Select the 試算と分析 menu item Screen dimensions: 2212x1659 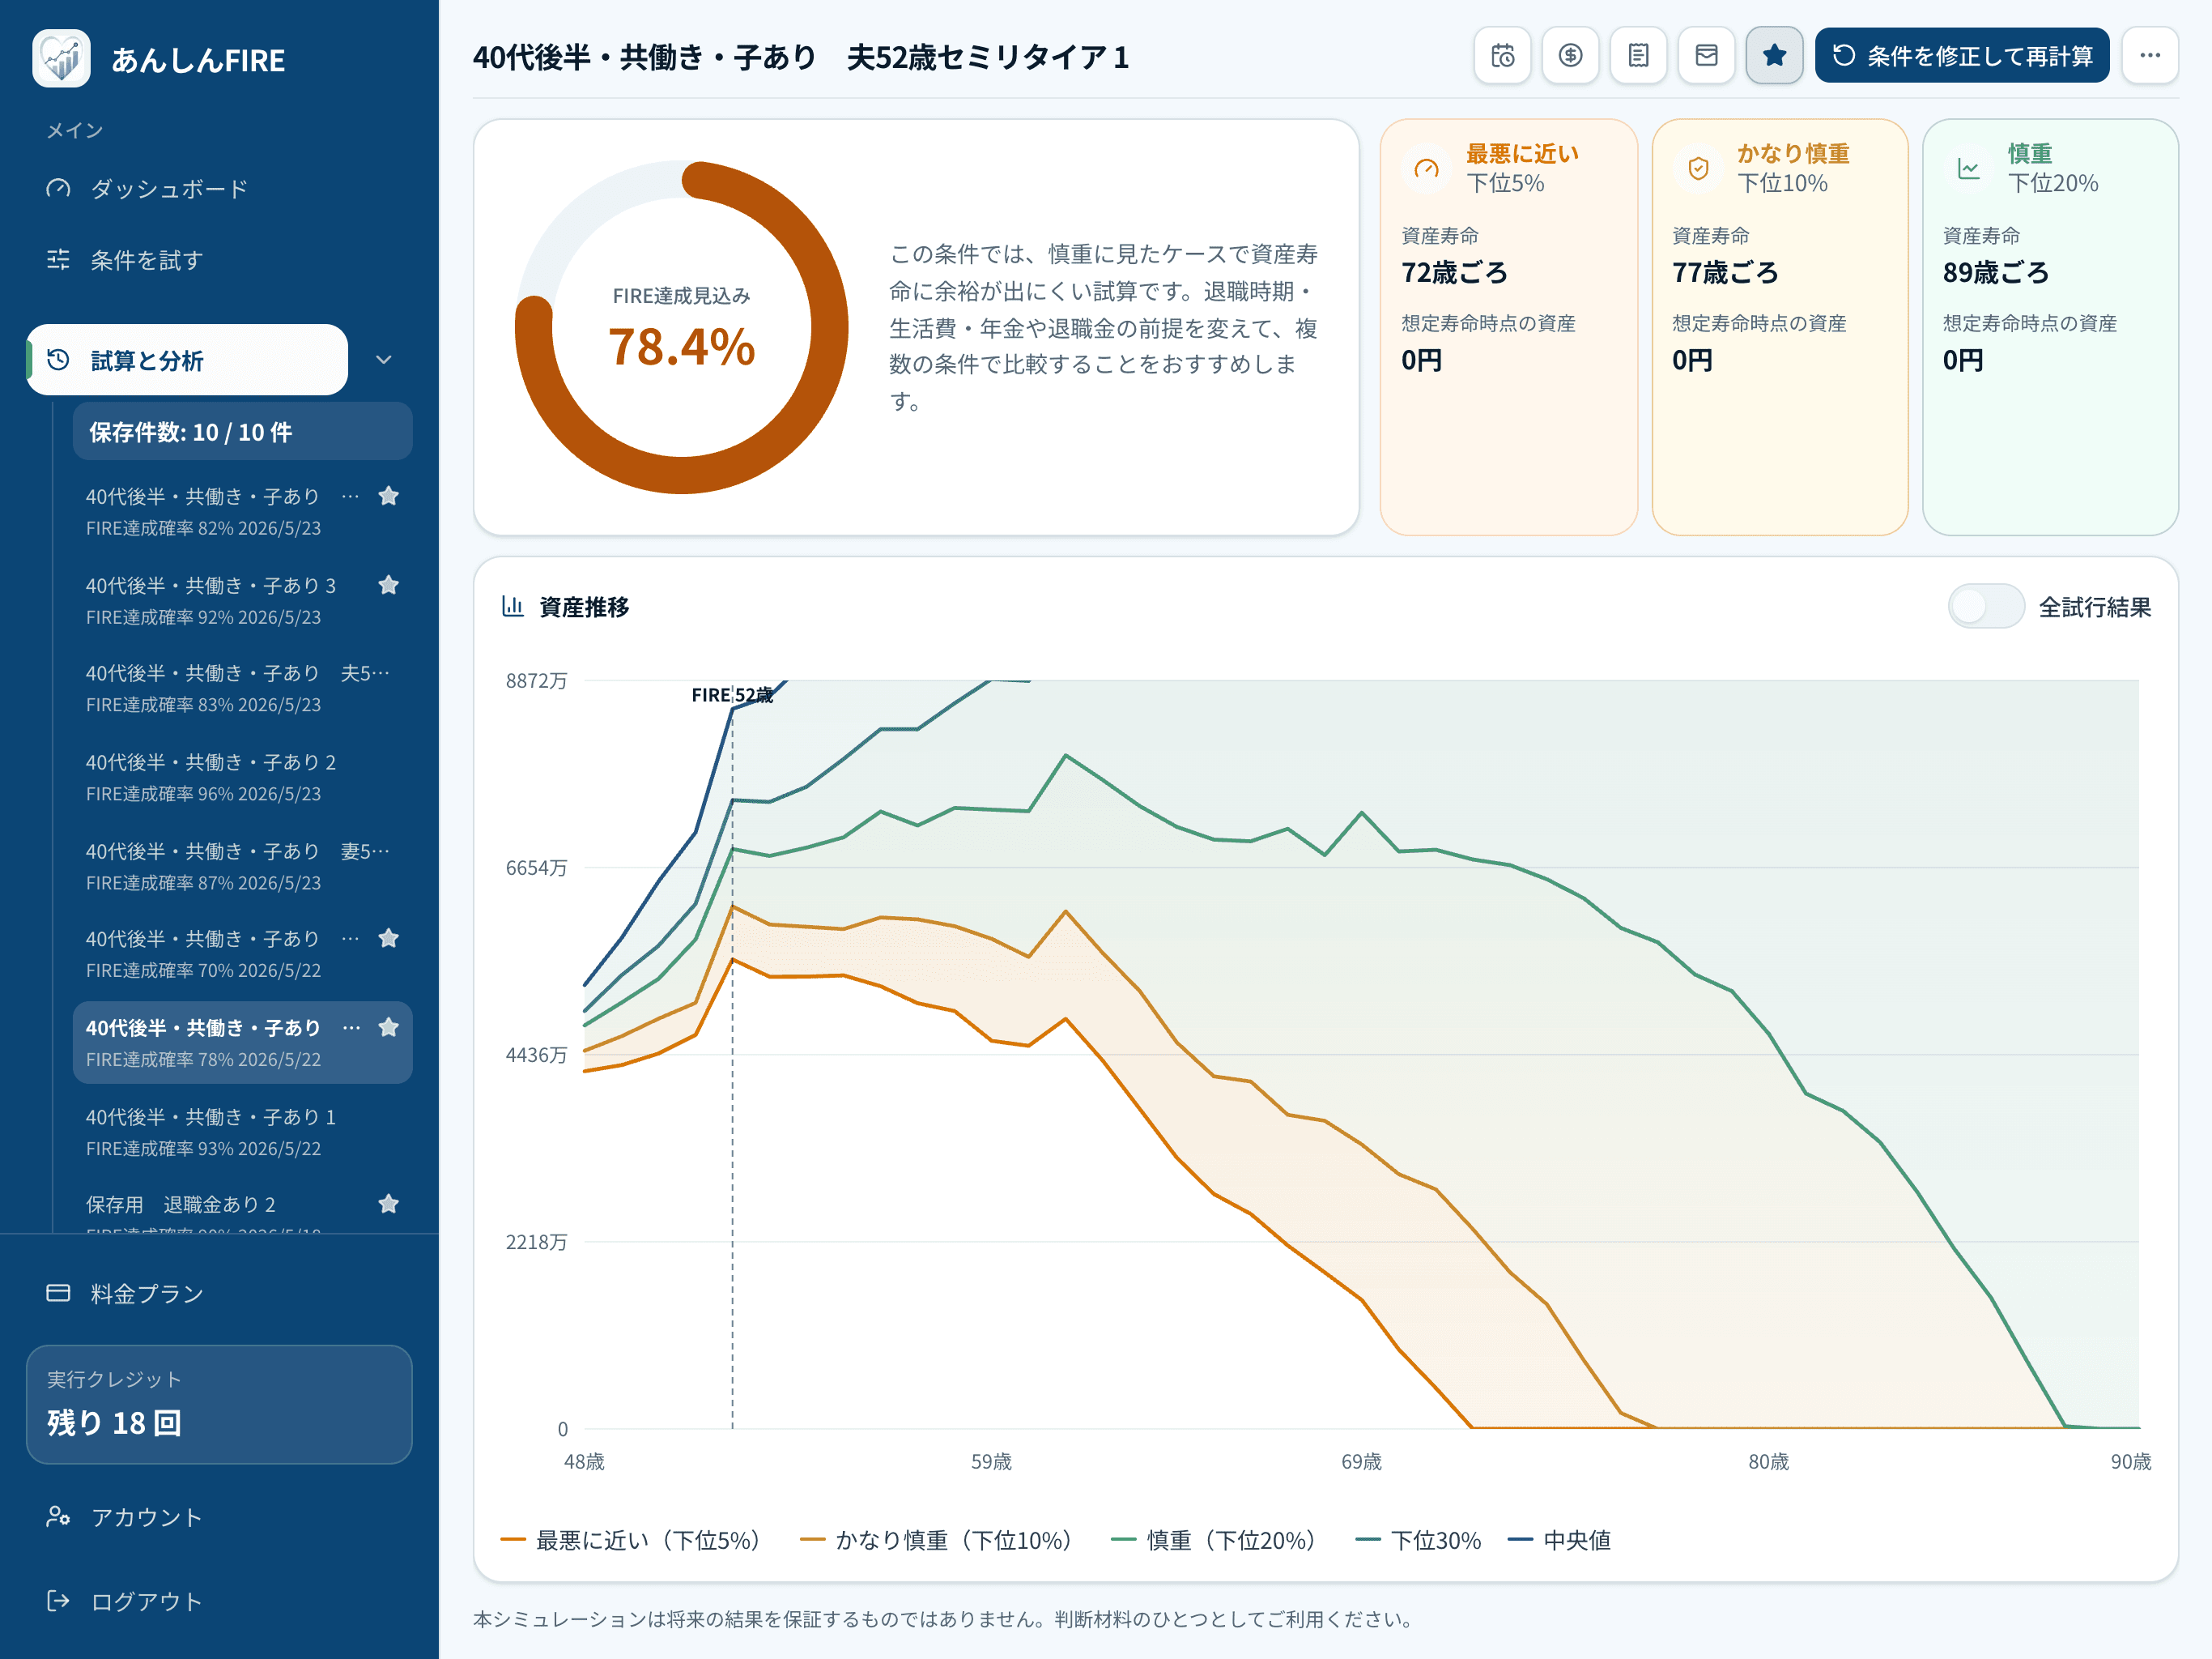187,360
